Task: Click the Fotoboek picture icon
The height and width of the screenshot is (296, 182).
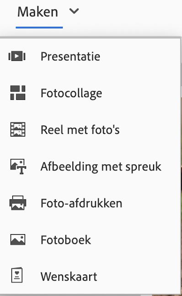Action: (18, 240)
